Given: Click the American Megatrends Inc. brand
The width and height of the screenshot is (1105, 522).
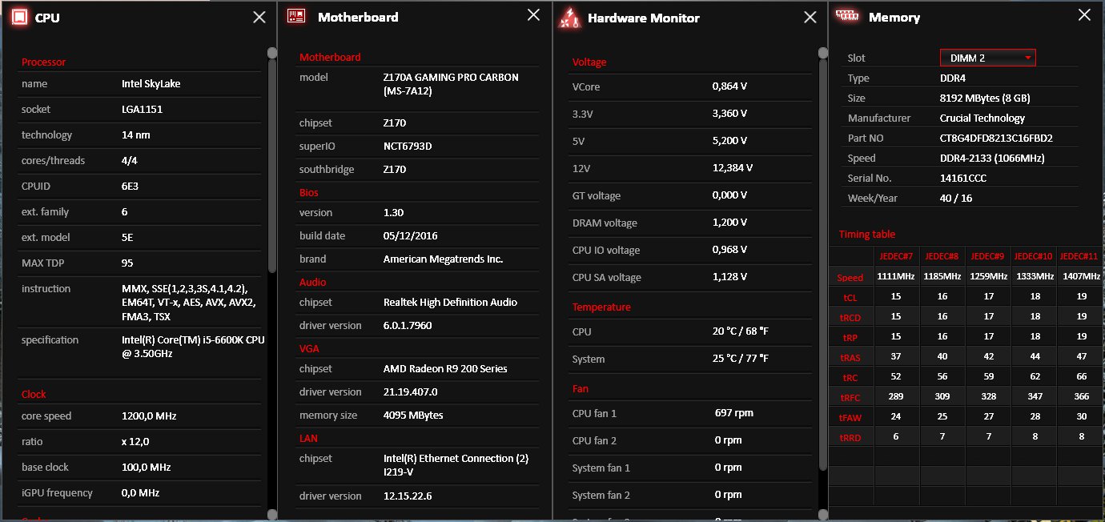Looking at the screenshot, I should point(443,259).
